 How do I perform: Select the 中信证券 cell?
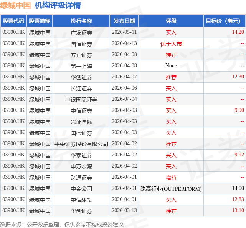click(81, 111)
